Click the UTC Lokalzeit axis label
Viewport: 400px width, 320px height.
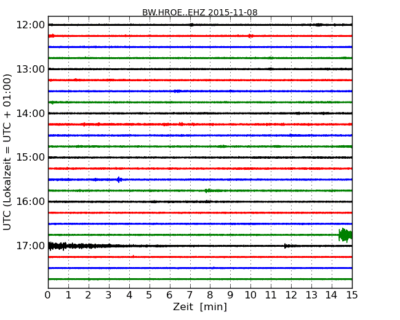pos(7,152)
